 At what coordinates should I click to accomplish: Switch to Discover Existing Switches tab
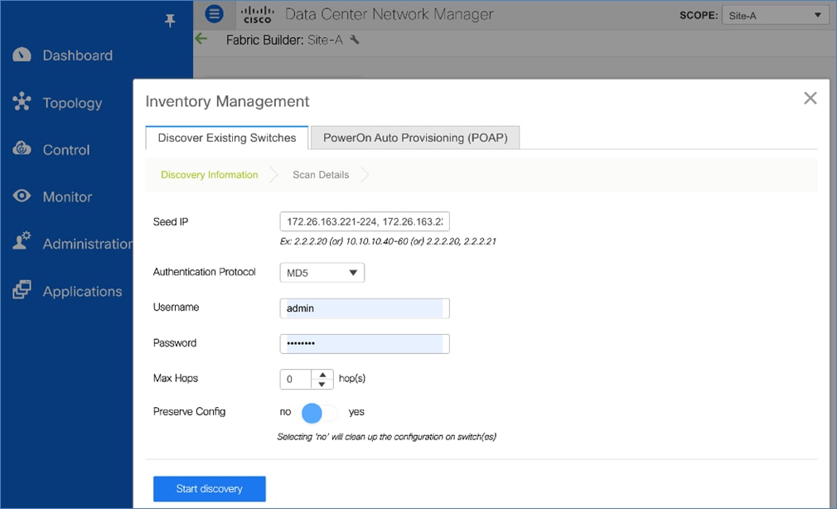pyautogui.click(x=227, y=138)
